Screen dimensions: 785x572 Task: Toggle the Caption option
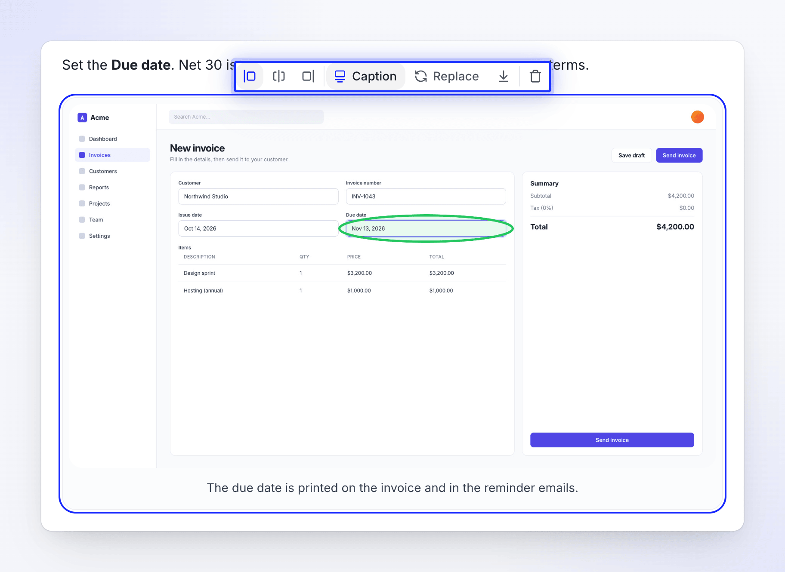[x=366, y=77]
